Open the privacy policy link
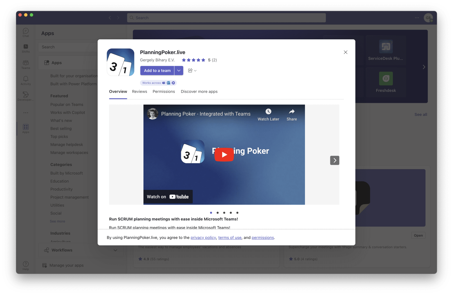The image size is (453, 295). click(x=203, y=238)
